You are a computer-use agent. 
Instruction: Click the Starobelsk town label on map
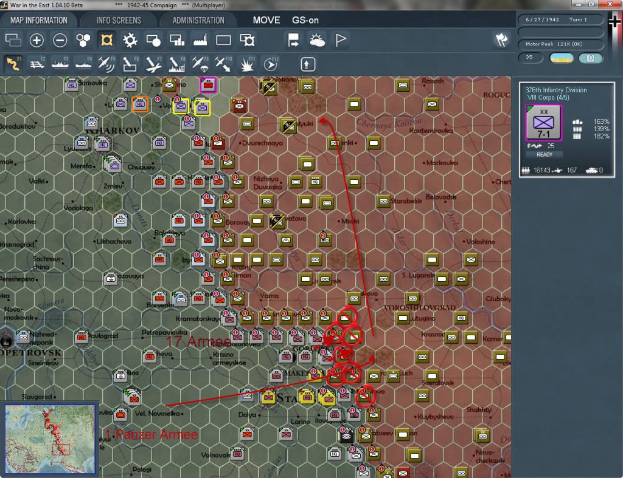point(406,201)
